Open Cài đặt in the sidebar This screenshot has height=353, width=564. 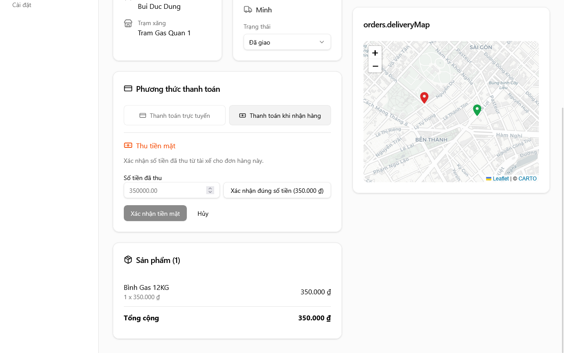[x=22, y=5]
